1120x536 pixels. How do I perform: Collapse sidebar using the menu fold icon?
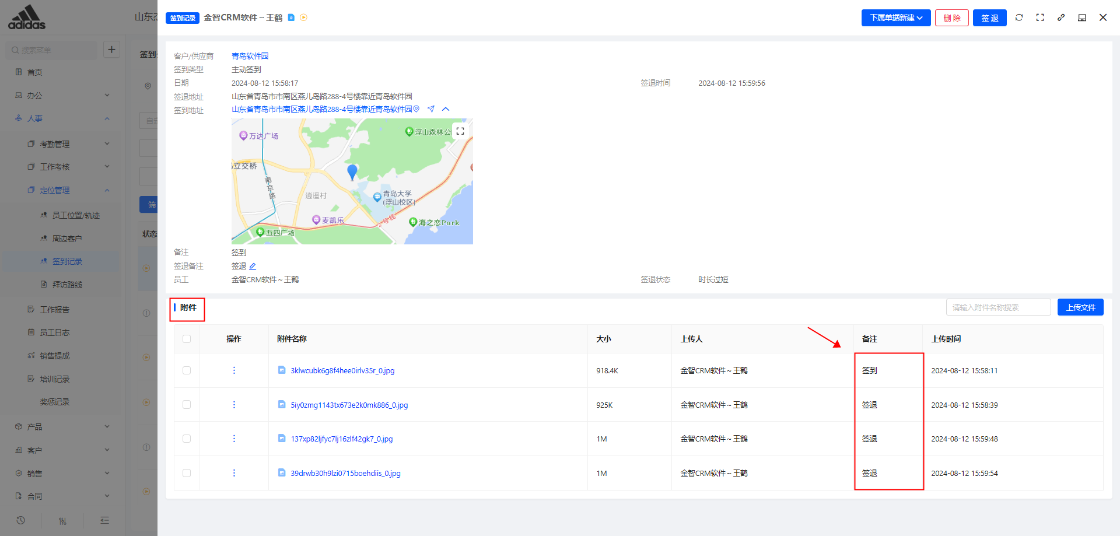click(x=104, y=520)
